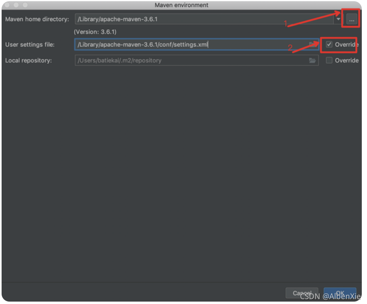Click 'Local repository:' label
This screenshot has width=367, height=304.
click(x=28, y=61)
